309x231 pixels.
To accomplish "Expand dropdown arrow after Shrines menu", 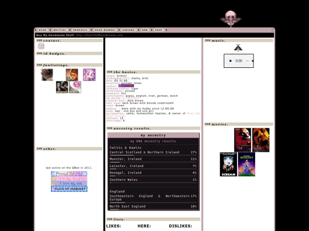I will 138,30.
